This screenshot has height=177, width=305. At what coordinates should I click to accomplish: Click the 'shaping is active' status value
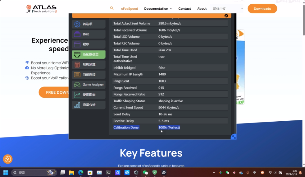(x=171, y=101)
